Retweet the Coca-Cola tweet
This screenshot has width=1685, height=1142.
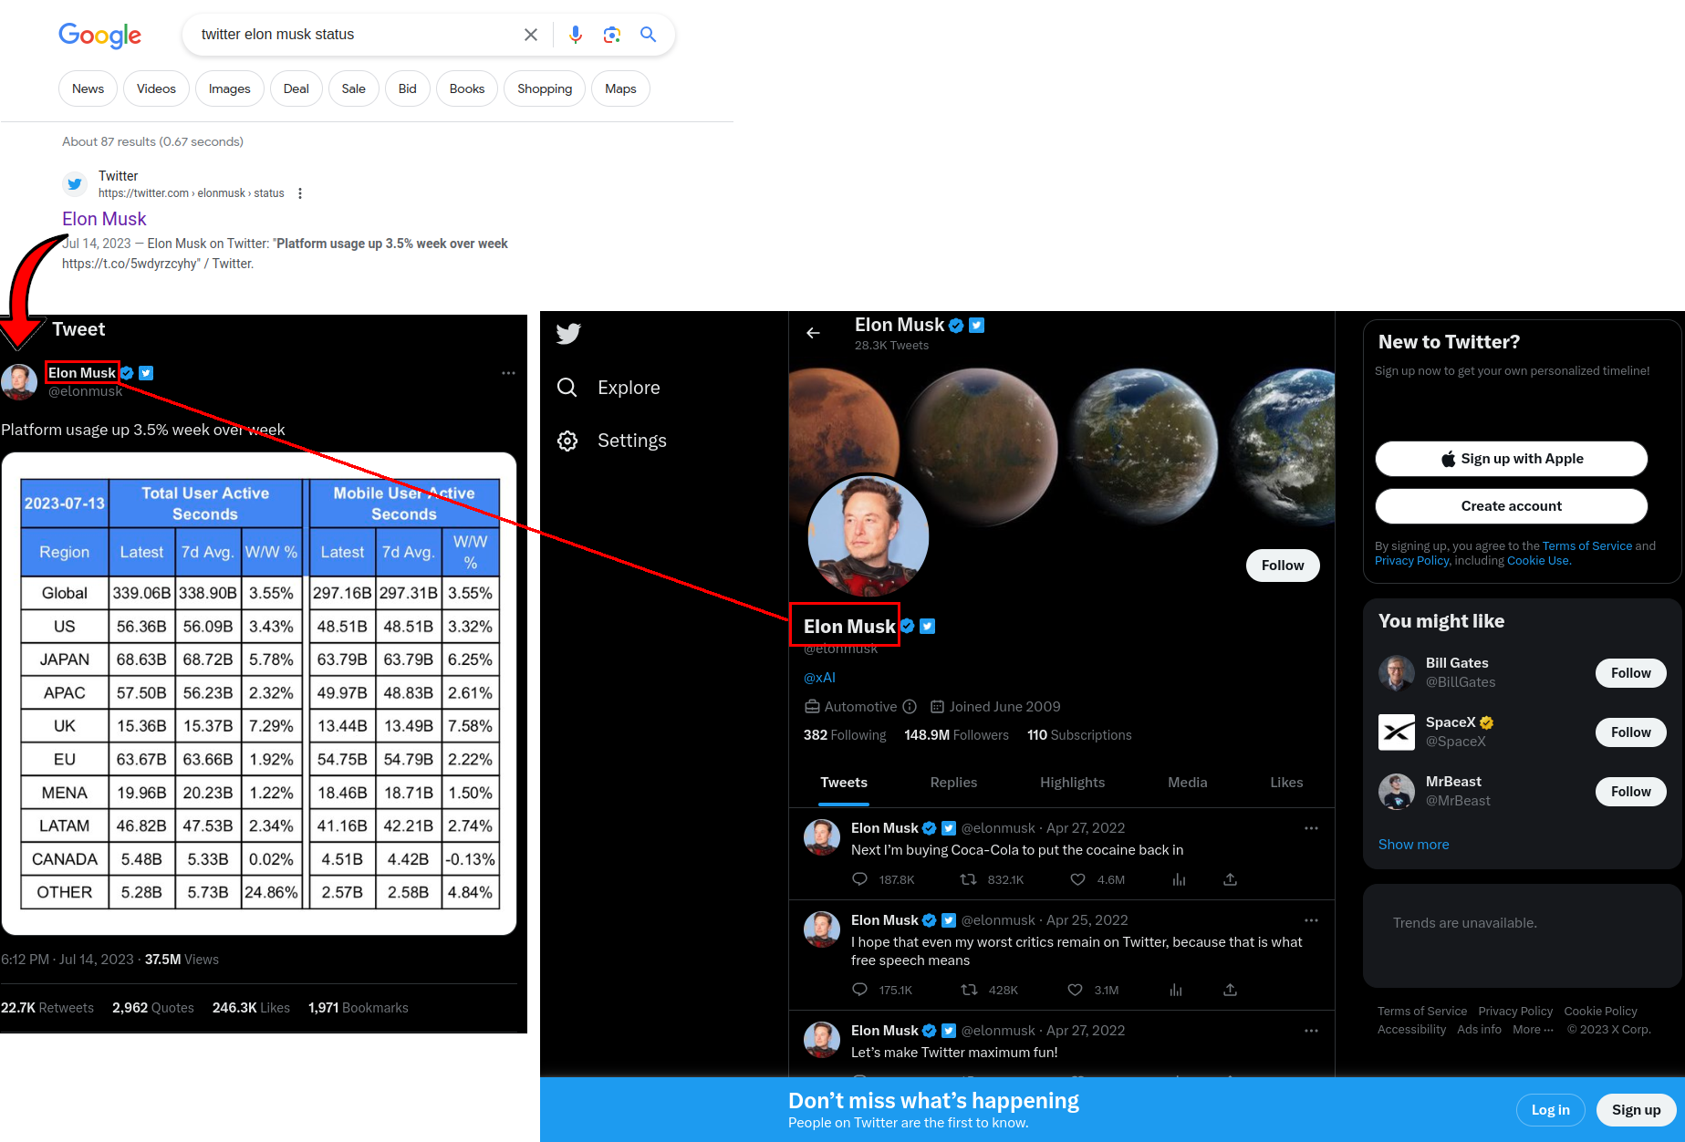(x=969, y=879)
